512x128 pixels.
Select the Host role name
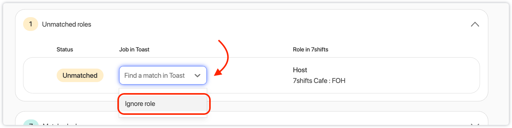[x=300, y=70]
